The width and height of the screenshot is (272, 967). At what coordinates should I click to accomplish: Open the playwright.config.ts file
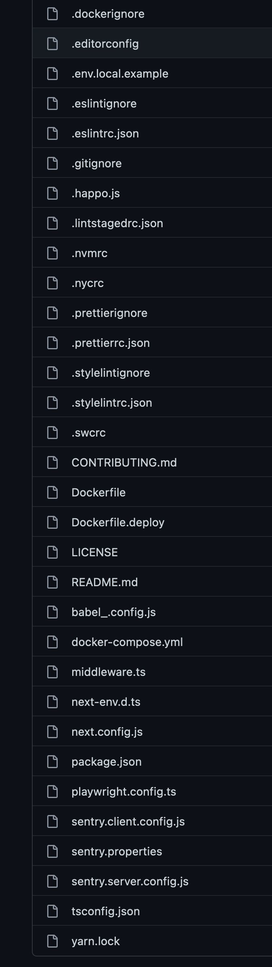[124, 792]
